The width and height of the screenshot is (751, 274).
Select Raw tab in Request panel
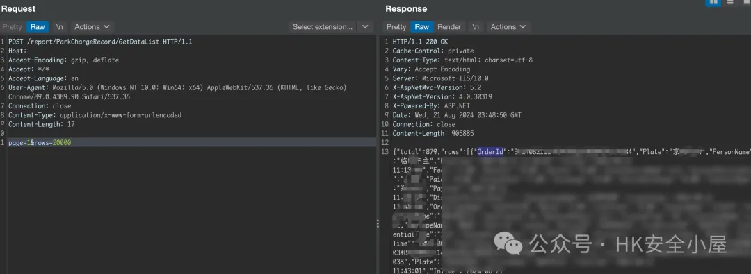pos(38,27)
